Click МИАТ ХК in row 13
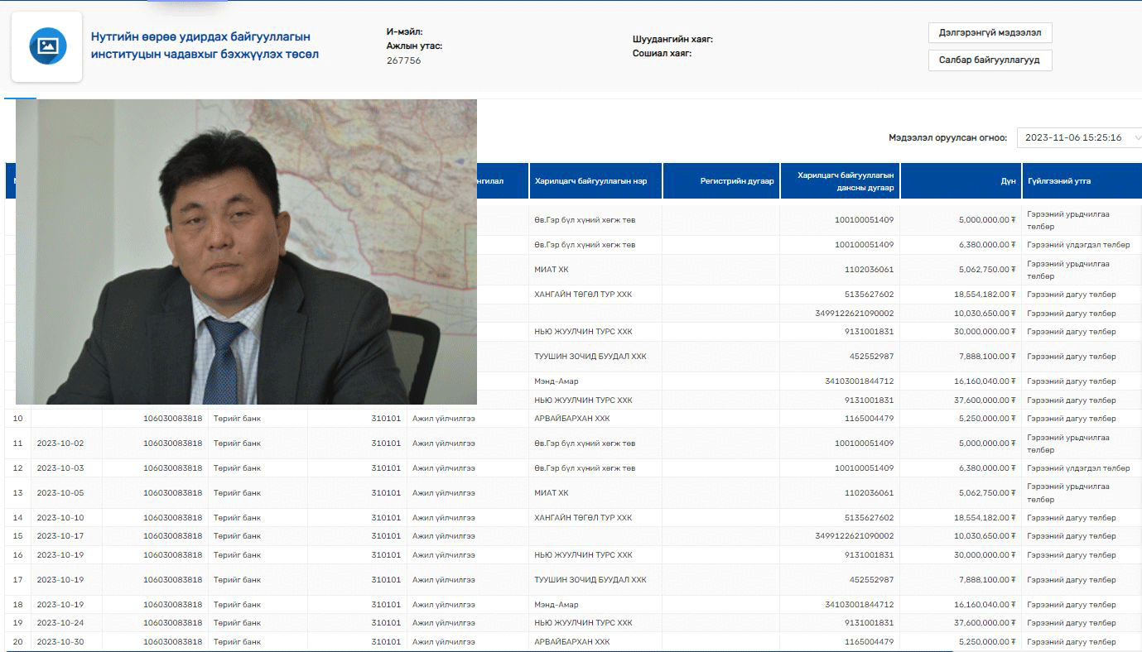1142x652 pixels. (x=552, y=493)
